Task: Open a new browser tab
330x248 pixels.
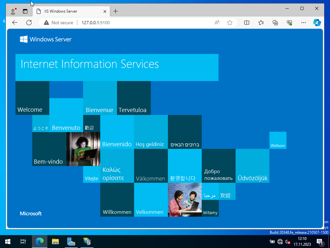Action: 116,11
